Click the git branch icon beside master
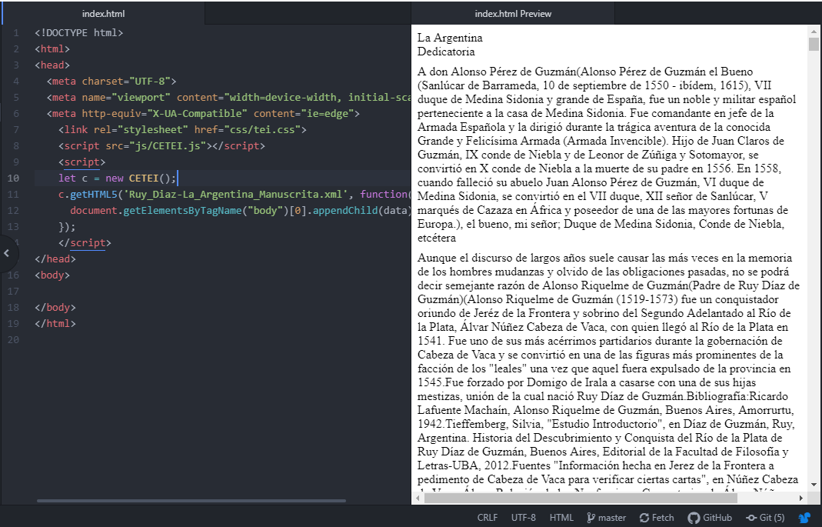The height and width of the screenshot is (527, 822). point(592,517)
